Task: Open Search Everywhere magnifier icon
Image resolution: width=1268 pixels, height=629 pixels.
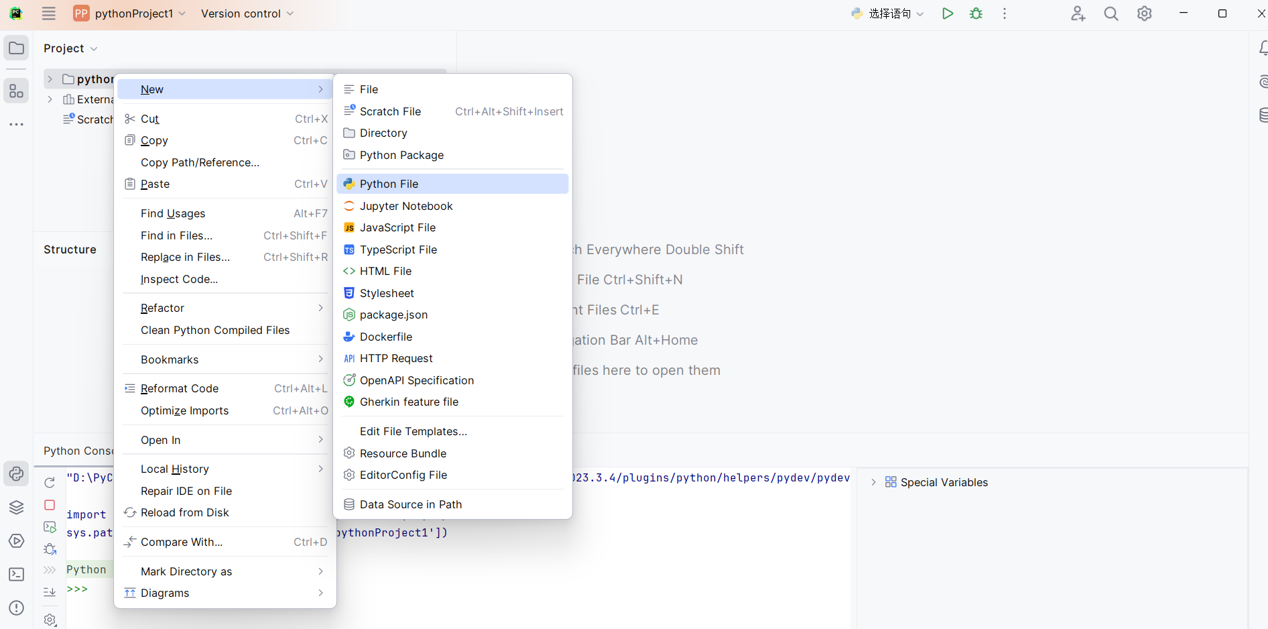Action: click(x=1111, y=13)
